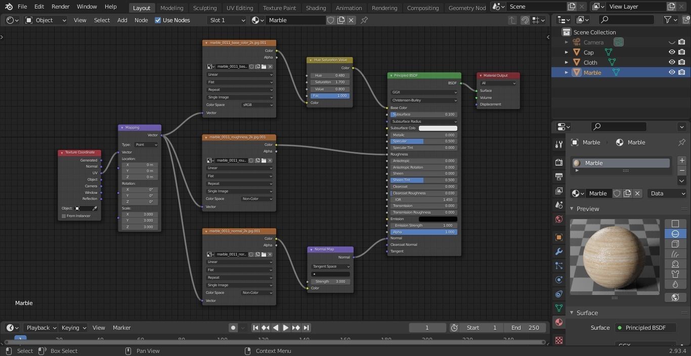
Task: Click the Principled BSDF surface shader button
Action: click(645, 328)
